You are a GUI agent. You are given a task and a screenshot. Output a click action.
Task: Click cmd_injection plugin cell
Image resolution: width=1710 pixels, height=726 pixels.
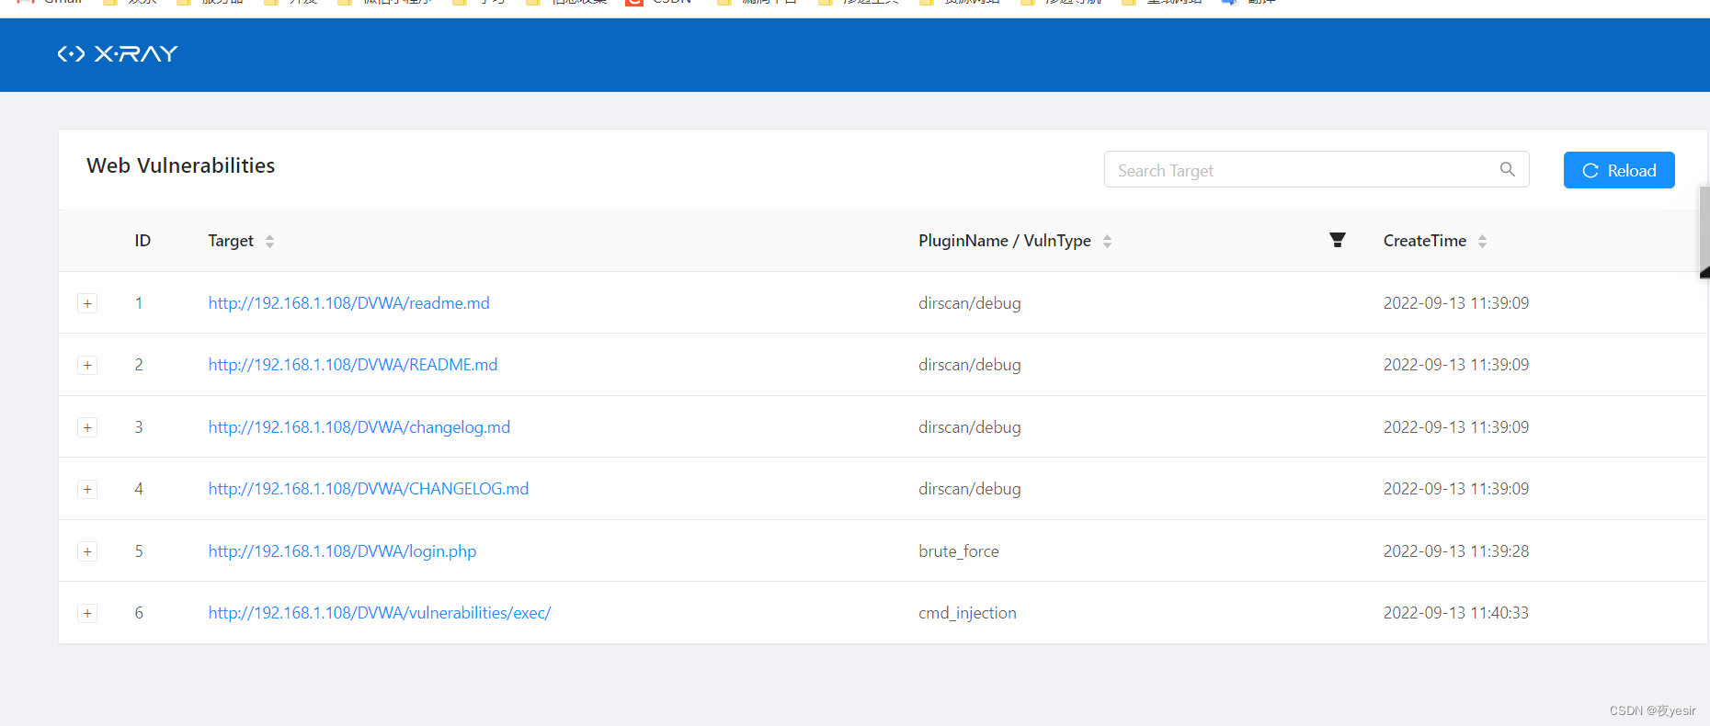point(967,613)
